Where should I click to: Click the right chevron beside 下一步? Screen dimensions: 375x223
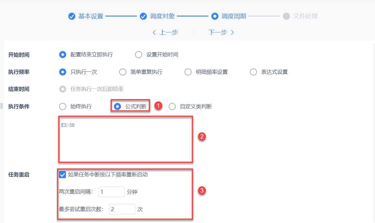tap(232, 32)
